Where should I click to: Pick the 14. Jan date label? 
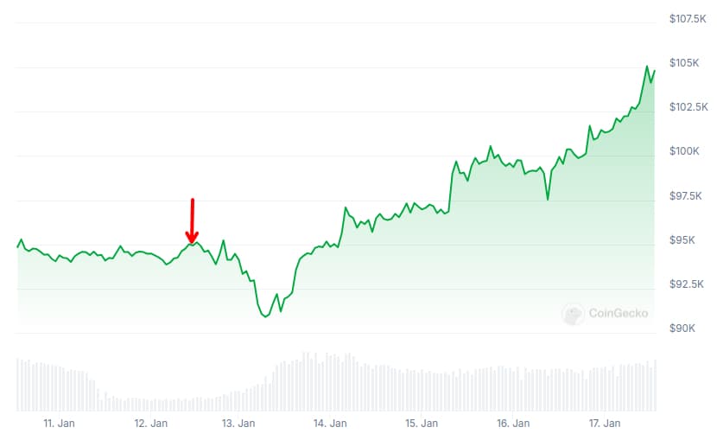tap(329, 424)
